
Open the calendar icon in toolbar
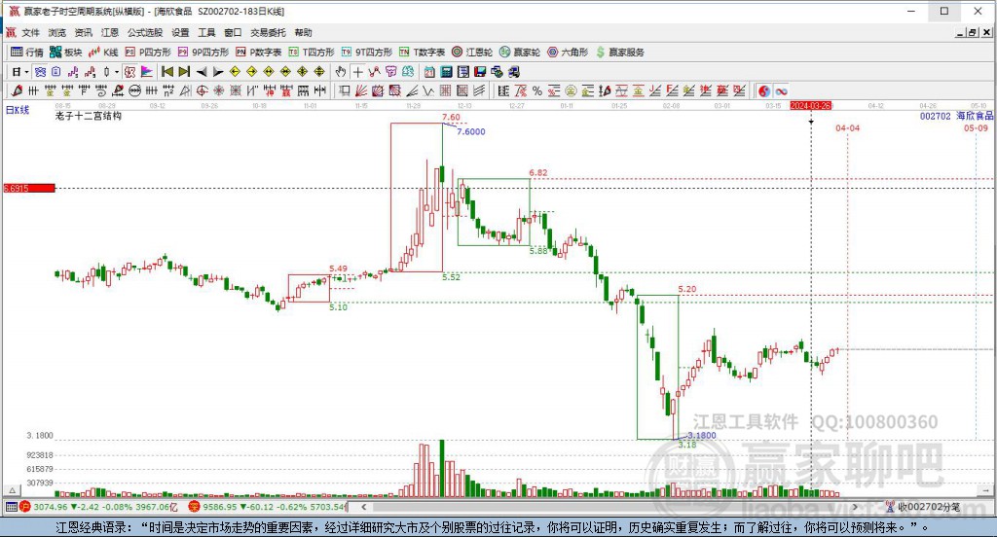click(x=429, y=72)
